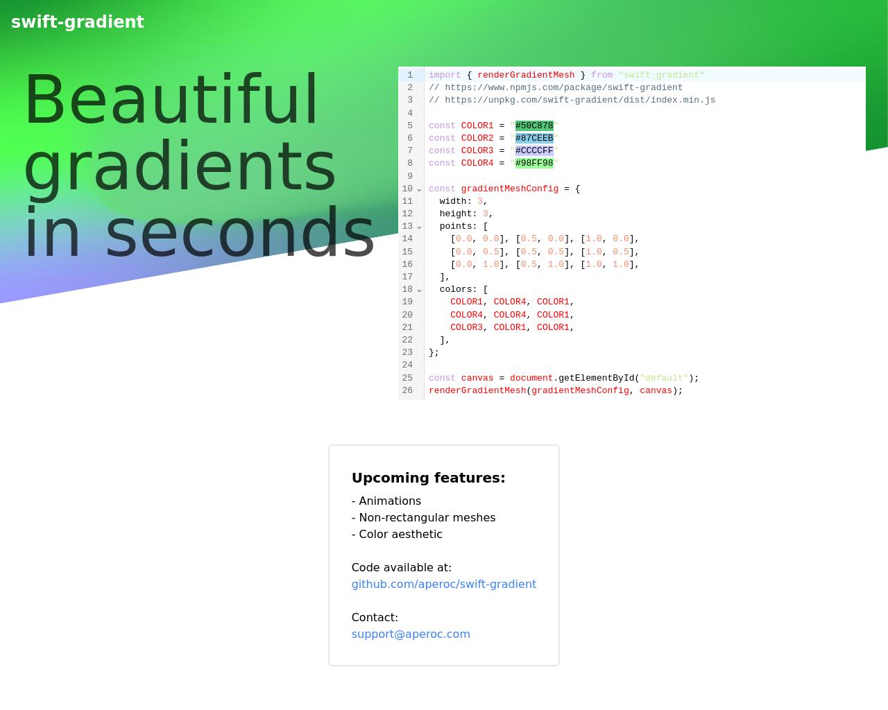Place the cursor on the renderGradientMesh import name
This screenshot has width=888, height=710.
(x=526, y=75)
